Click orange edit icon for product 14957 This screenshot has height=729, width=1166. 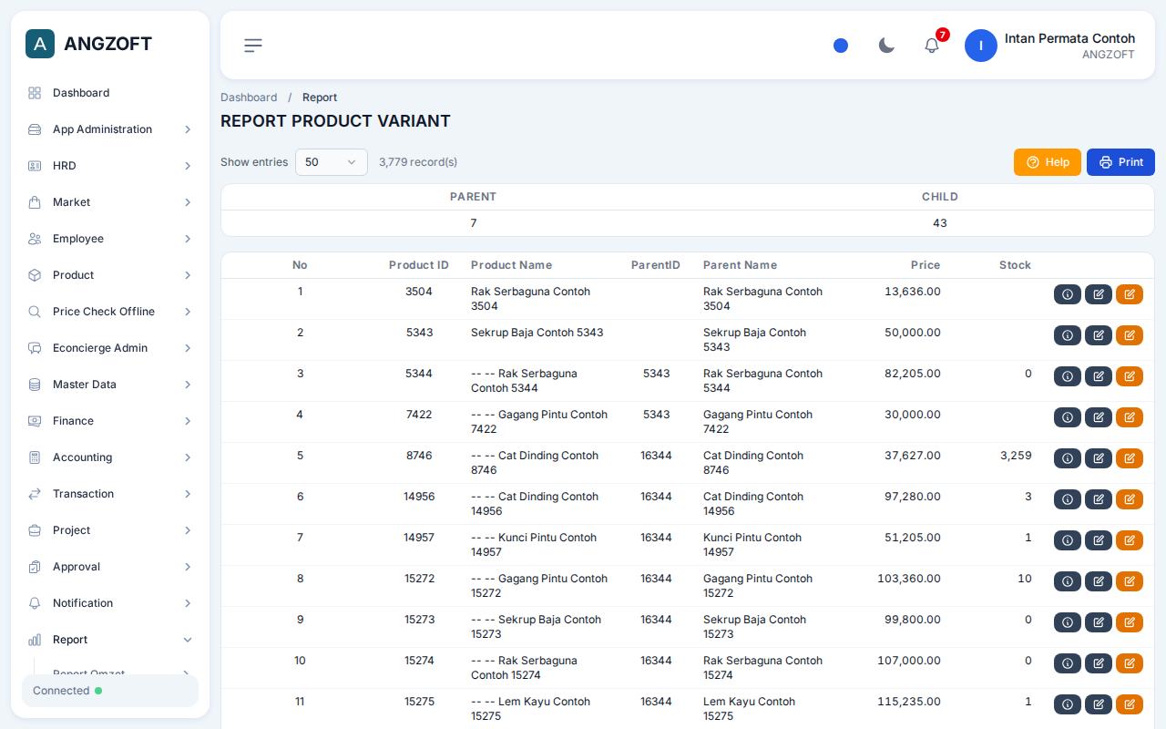click(x=1130, y=540)
